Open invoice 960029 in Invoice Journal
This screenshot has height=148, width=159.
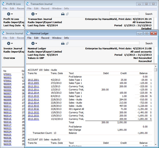8,144
